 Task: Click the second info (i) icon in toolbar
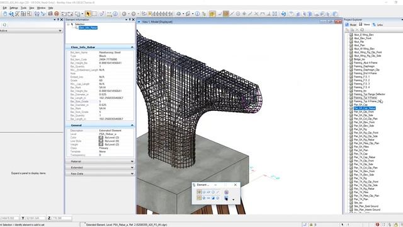(x=197, y=14)
